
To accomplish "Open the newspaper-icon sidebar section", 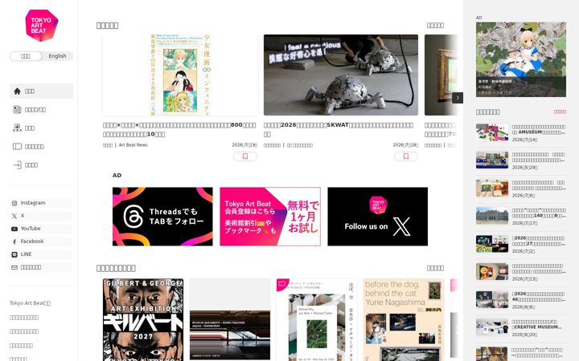I will pyautogui.click(x=41, y=109).
